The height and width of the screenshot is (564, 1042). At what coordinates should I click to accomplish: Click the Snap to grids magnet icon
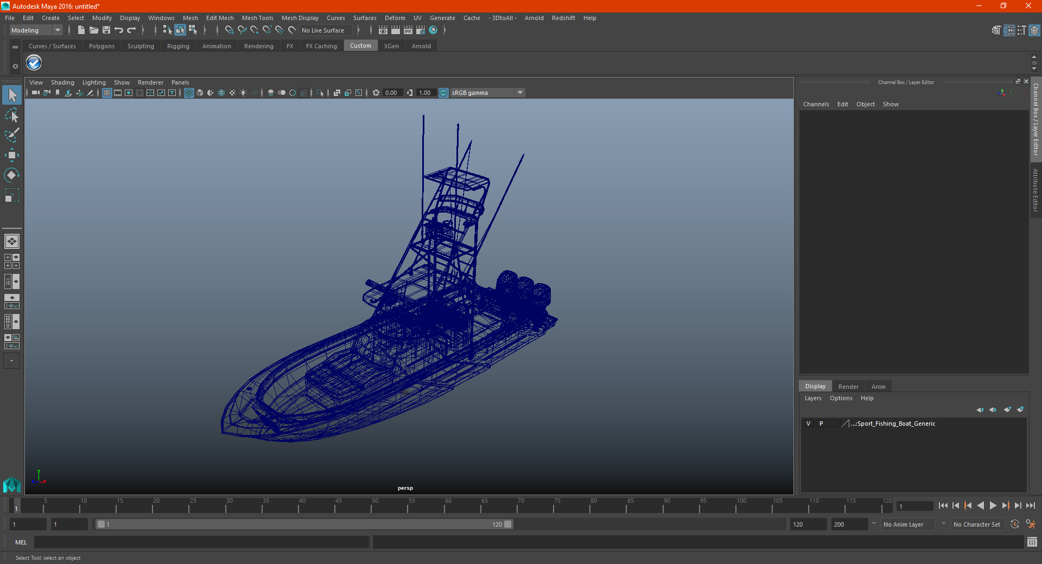click(x=230, y=30)
